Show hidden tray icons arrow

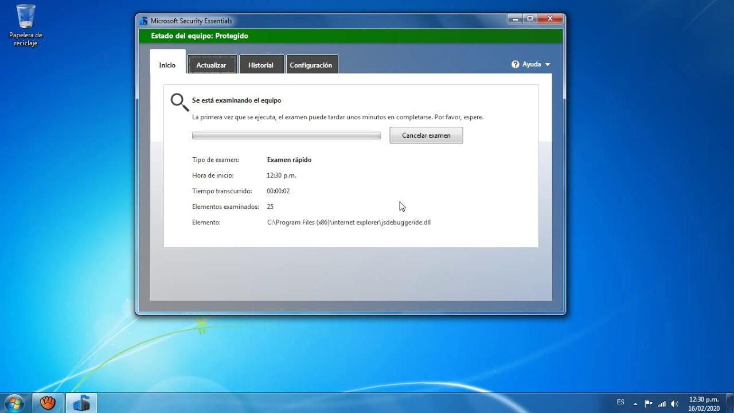(x=635, y=403)
